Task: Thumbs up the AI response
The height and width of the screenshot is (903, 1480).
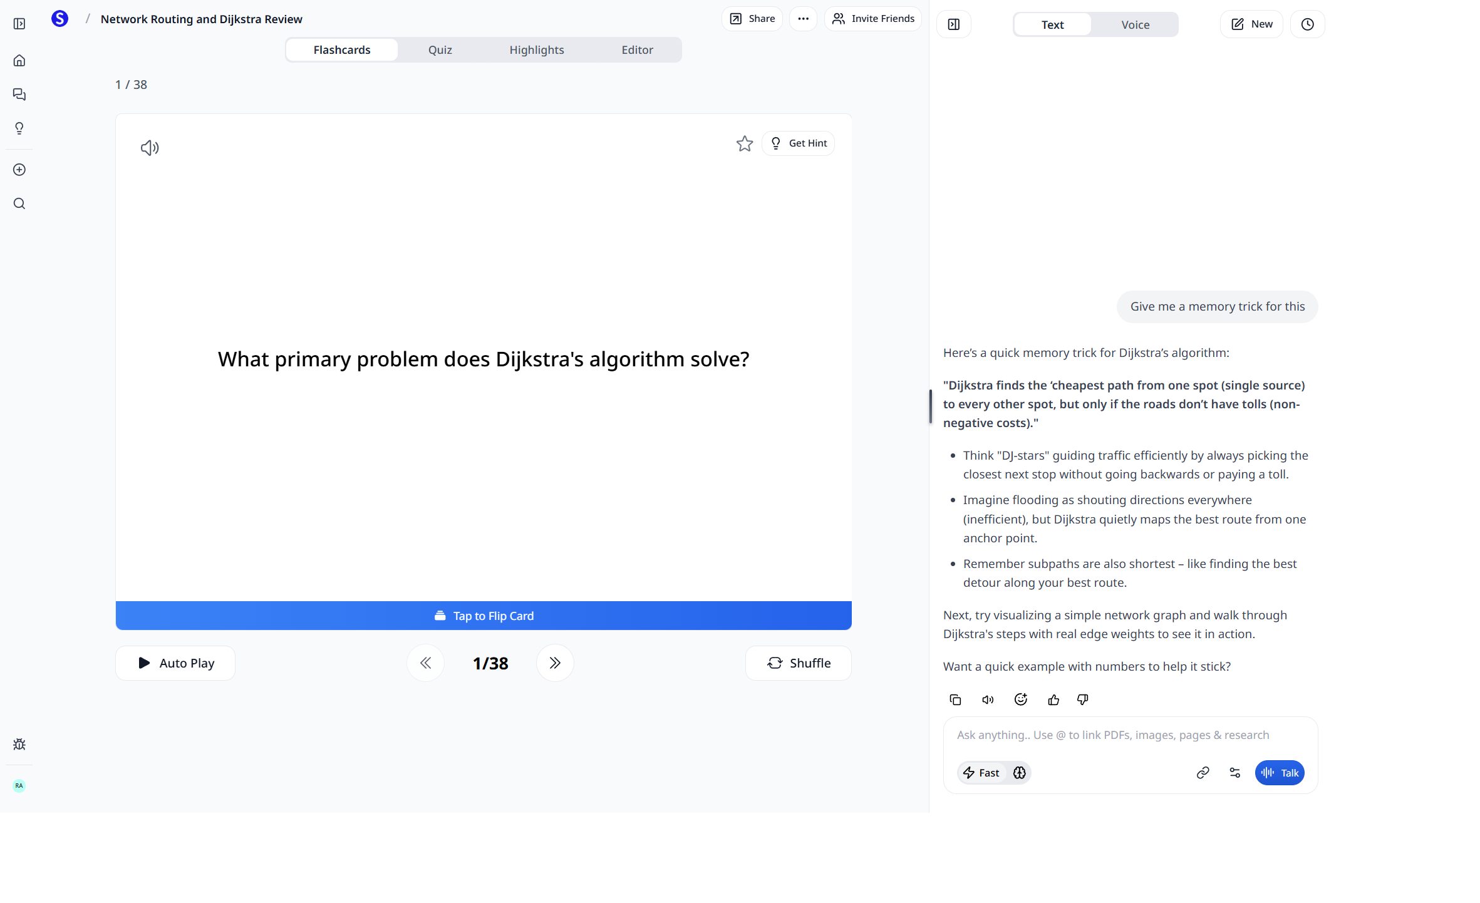Action: (x=1053, y=699)
